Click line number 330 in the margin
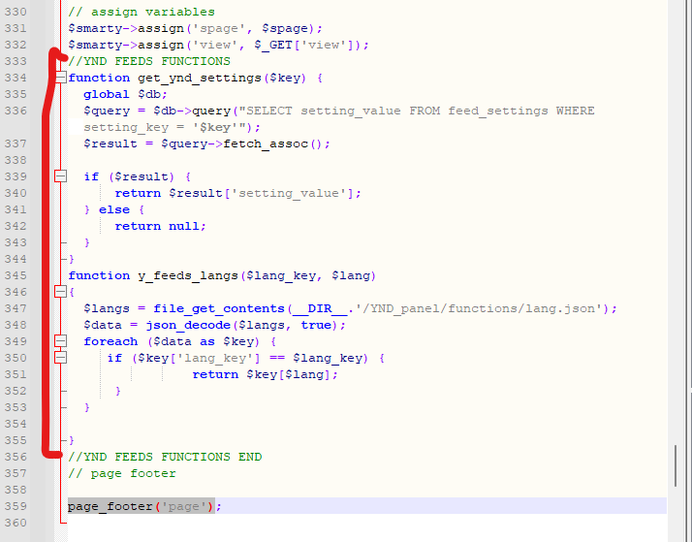 (x=16, y=12)
